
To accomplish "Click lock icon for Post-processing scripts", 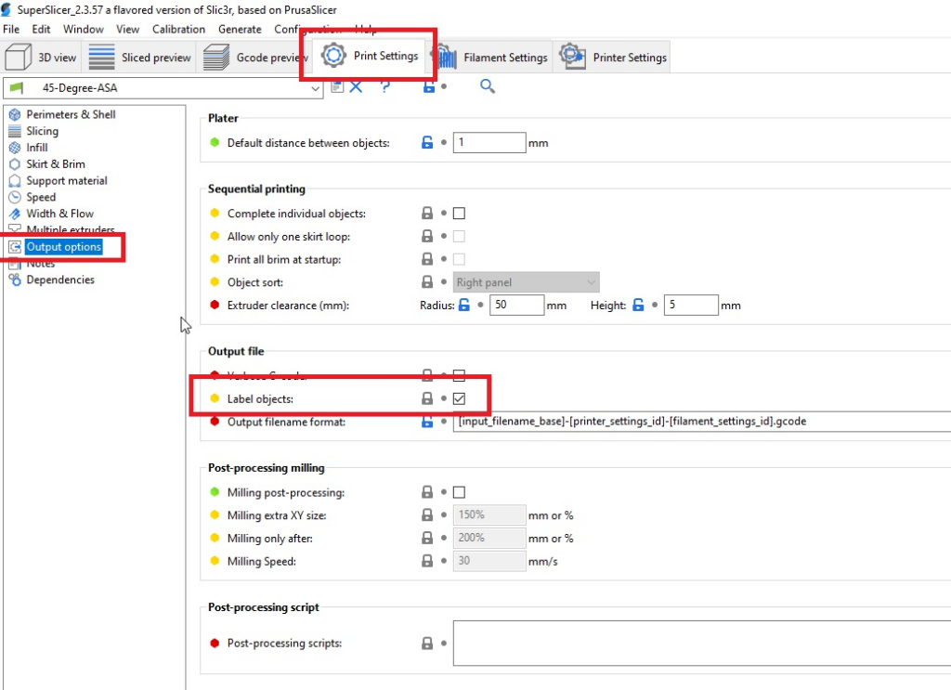I will click(427, 644).
